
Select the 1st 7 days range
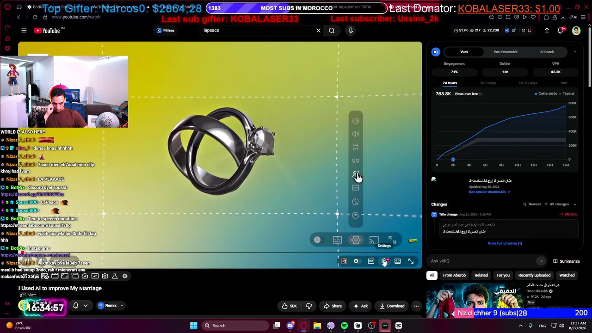488,83
